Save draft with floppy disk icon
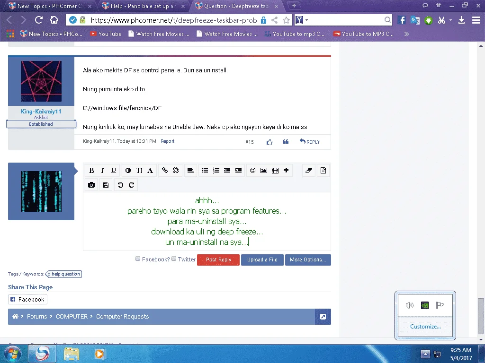Screen dimensions: 485x363 coord(106,185)
